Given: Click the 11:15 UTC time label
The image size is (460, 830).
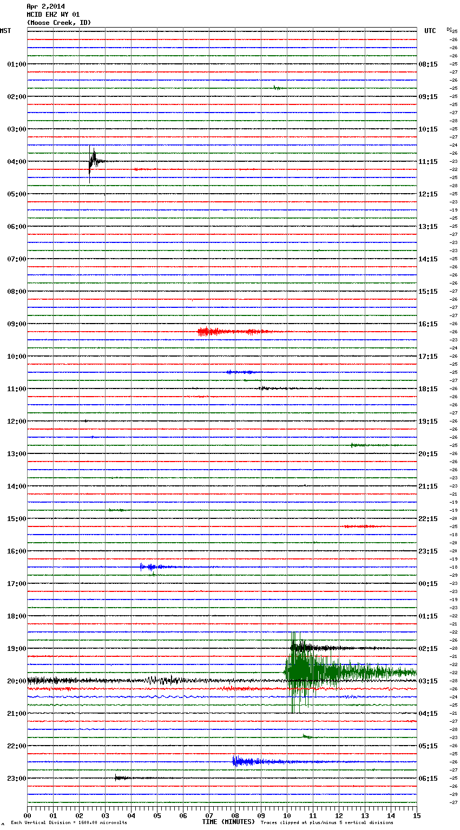Looking at the screenshot, I should coord(428,162).
